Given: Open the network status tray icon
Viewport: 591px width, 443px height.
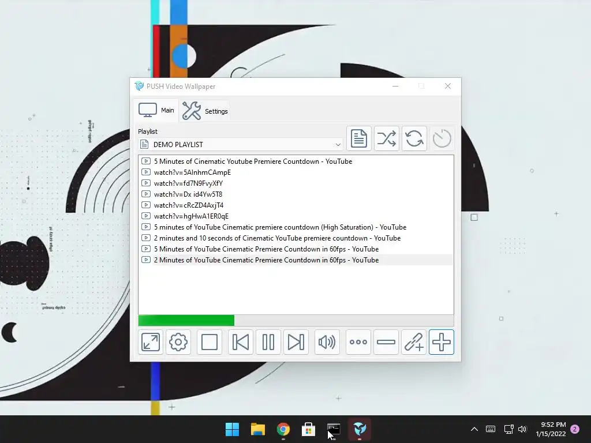Looking at the screenshot, I should 508,429.
